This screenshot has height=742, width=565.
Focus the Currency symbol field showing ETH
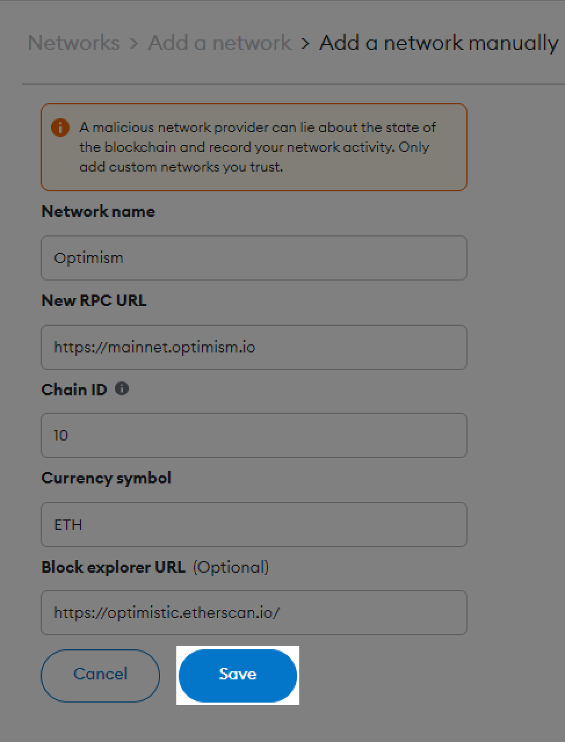pyautogui.click(x=253, y=525)
